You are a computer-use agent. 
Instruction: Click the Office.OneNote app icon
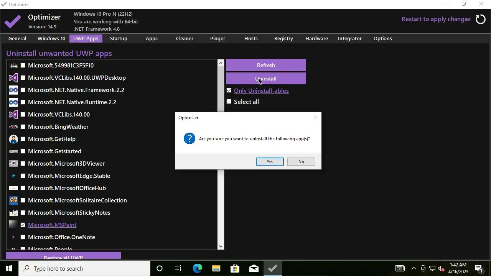[13, 237]
